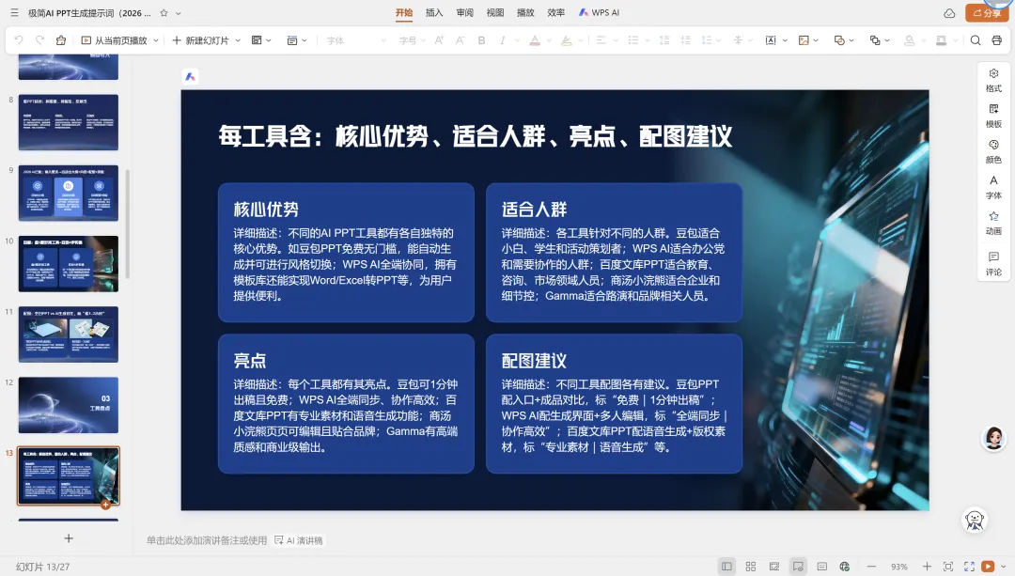Redo the last action
The image size is (1015, 576).
click(40, 40)
